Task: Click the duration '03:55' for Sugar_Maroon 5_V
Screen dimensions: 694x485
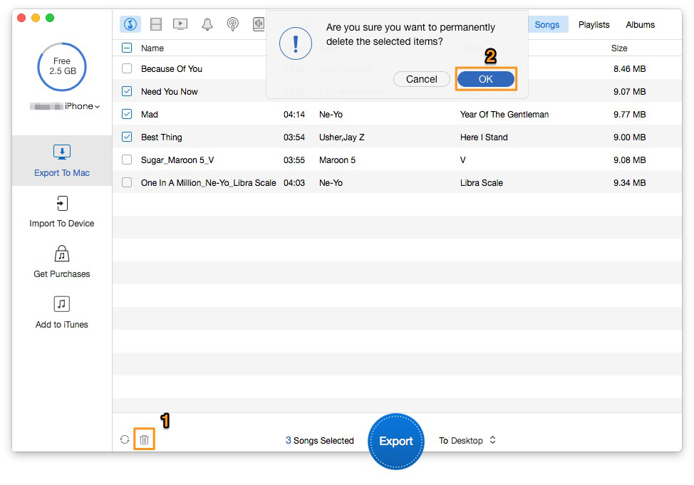Action: [x=294, y=160]
